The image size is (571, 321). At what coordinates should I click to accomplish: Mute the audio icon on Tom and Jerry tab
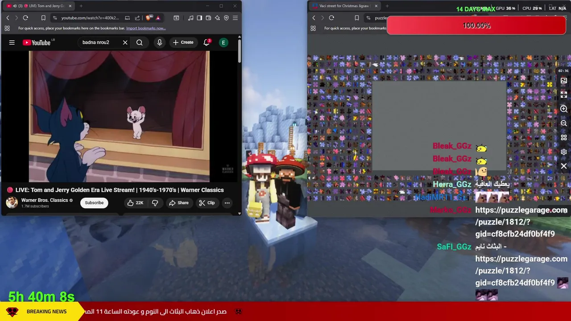click(x=15, y=6)
